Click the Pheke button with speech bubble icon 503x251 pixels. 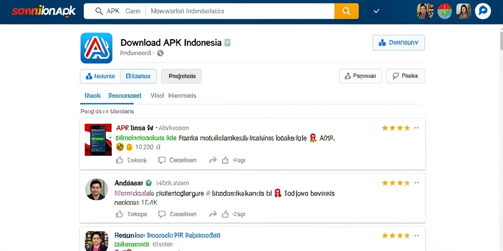coord(405,76)
